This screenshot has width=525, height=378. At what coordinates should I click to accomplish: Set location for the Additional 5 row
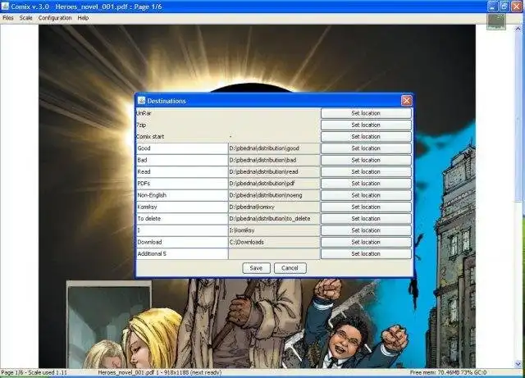(366, 254)
